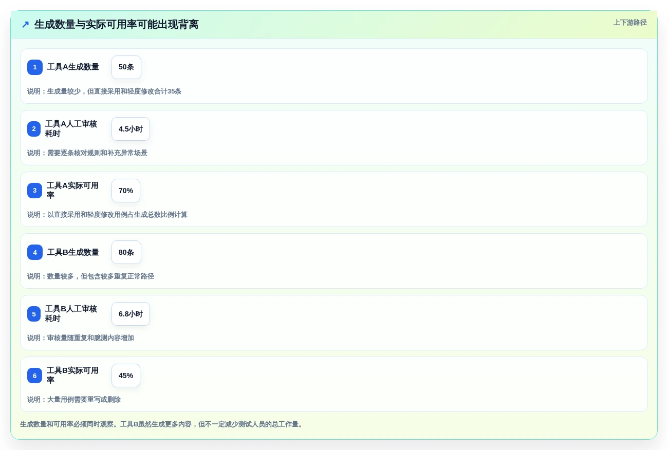The image size is (668, 450).
Task: Select the 工具A人工审核耗时 label
Action: [71, 129]
